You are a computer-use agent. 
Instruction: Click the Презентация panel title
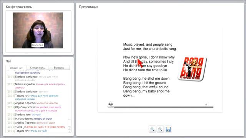point(89,7)
